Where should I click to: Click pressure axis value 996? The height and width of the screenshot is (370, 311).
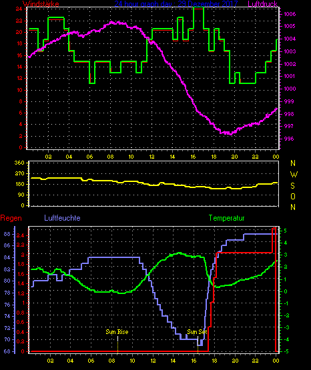[289, 139]
